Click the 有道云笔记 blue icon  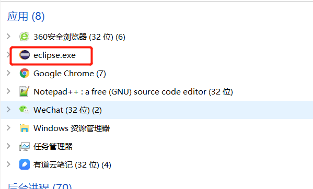[25, 164]
